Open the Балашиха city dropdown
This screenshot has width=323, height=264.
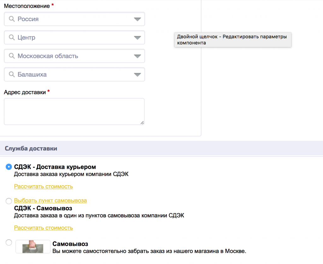click(138, 74)
